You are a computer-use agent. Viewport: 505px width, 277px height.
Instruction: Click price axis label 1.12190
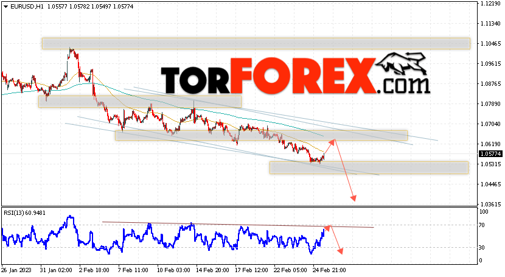490,4
